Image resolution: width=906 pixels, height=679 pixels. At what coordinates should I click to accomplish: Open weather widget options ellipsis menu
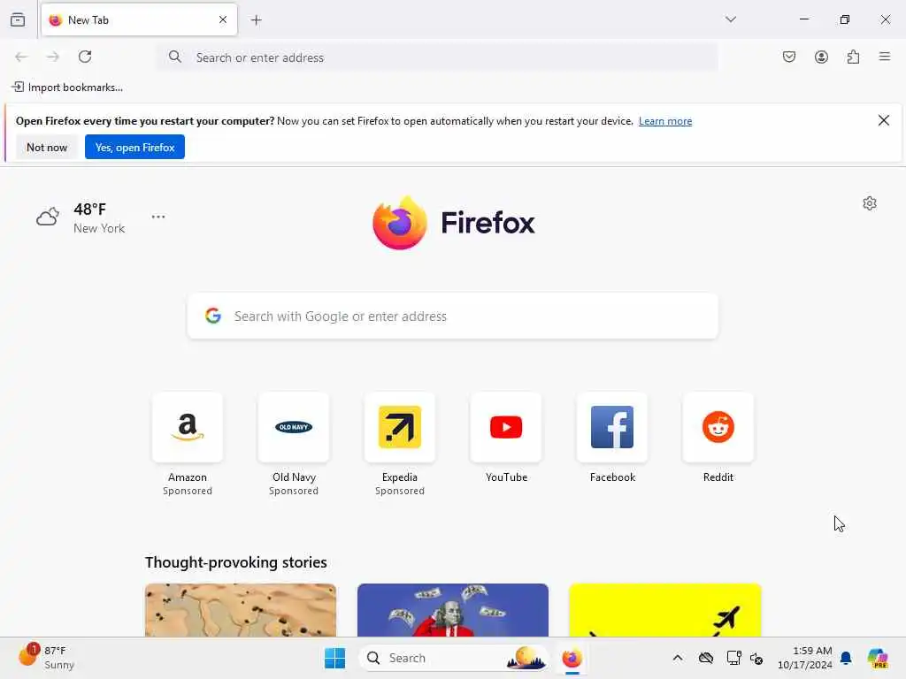pyautogui.click(x=158, y=217)
